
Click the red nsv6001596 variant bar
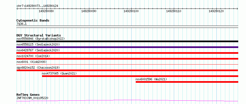pyautogui.click(x=187, y=82)
